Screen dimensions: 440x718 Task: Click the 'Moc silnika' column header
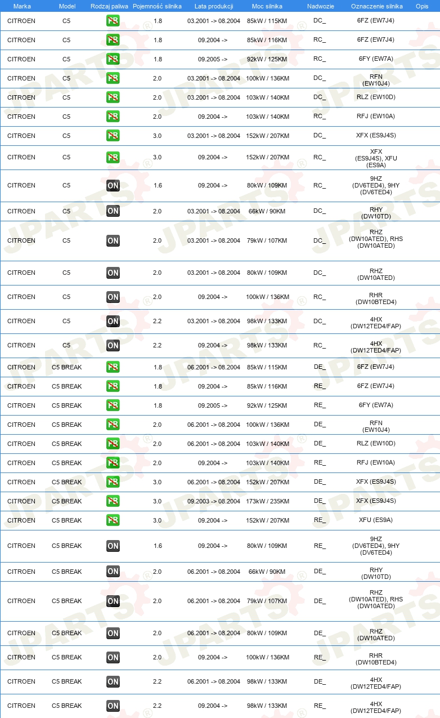(267, 6)
